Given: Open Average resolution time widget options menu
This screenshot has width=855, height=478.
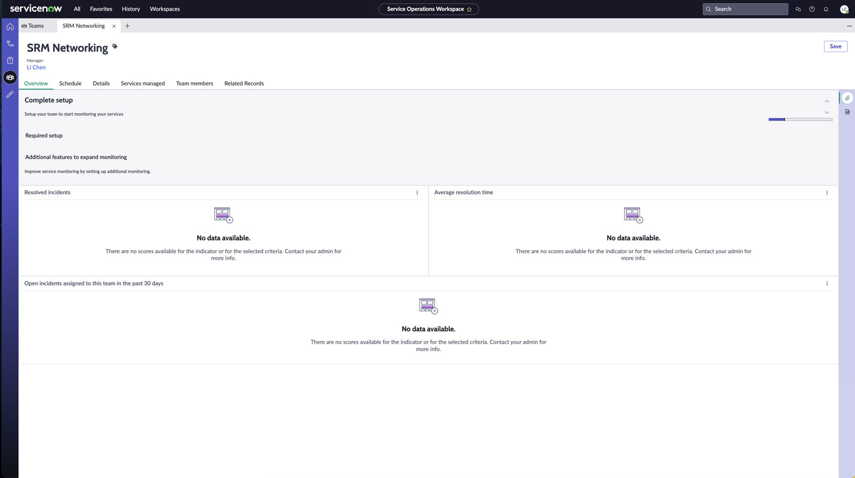Looking at the screenshot, I should [x=827, y=193].
